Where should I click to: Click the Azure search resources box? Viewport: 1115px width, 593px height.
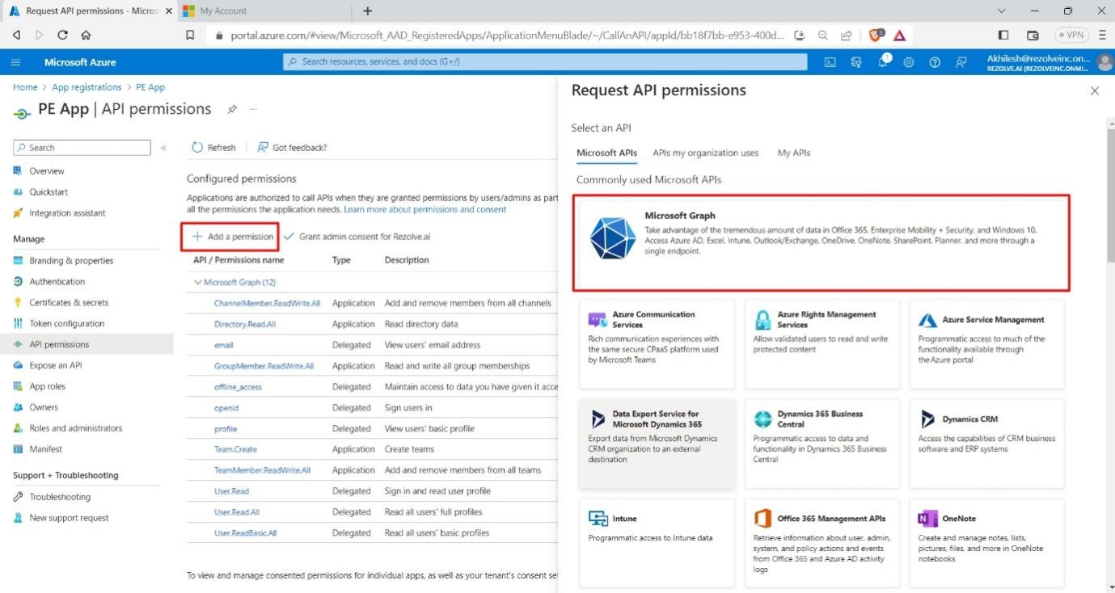tap(545, 62)
